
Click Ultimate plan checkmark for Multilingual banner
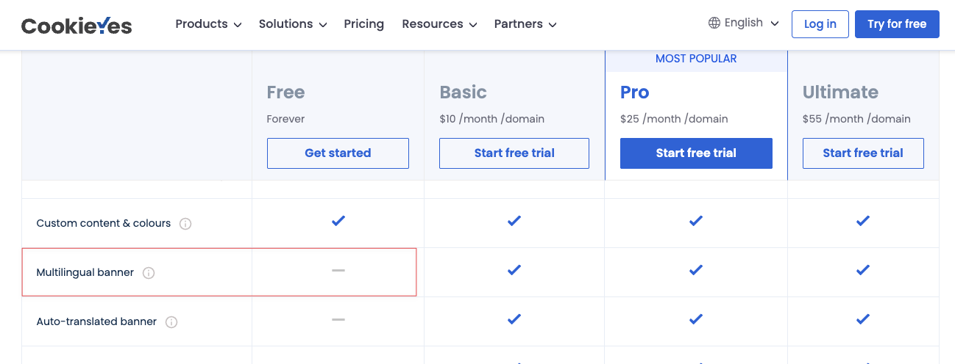[x=863, y=270]
